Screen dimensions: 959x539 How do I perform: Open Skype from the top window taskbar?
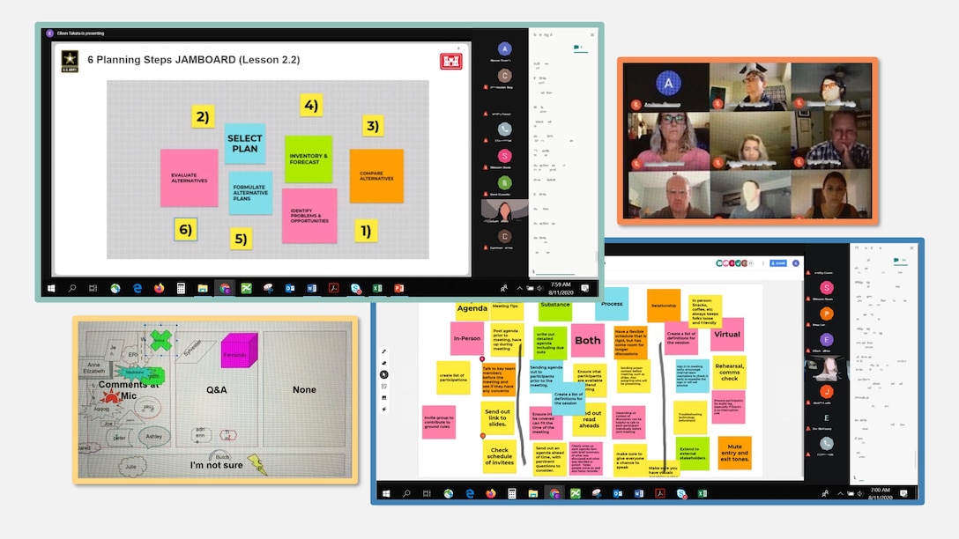pyautogui.click(x=355, y=289)
